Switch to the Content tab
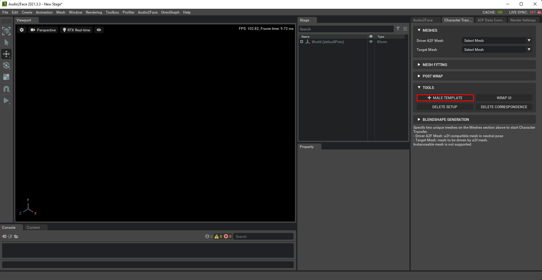 tap(33, 228)
